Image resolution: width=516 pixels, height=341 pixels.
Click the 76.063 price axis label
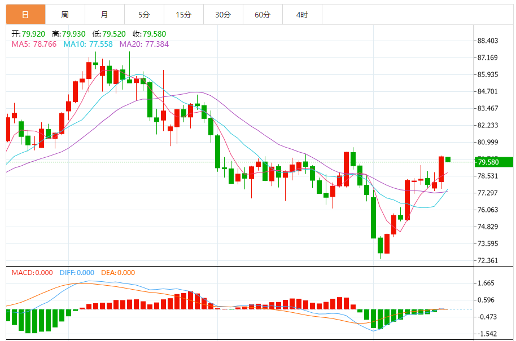click(488, 210)
